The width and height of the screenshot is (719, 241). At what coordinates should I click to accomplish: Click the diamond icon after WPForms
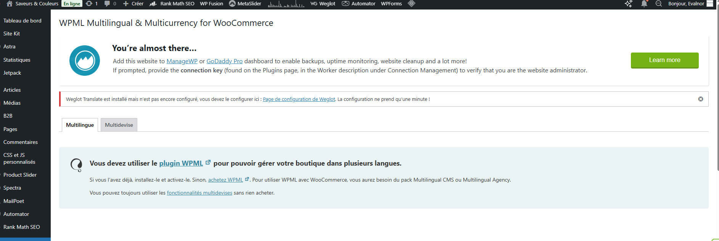pyautogui.click(x=411, y=3)
